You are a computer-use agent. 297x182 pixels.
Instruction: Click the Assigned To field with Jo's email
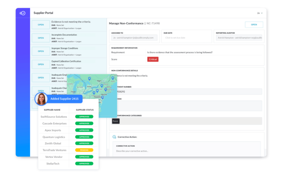(x=134, y=38)
